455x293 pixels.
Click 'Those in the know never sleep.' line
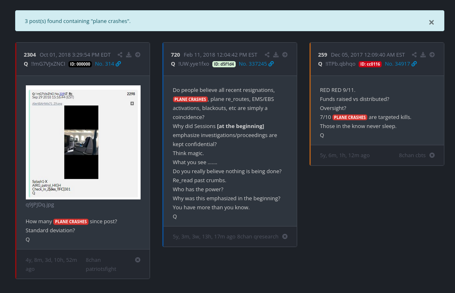358,126
